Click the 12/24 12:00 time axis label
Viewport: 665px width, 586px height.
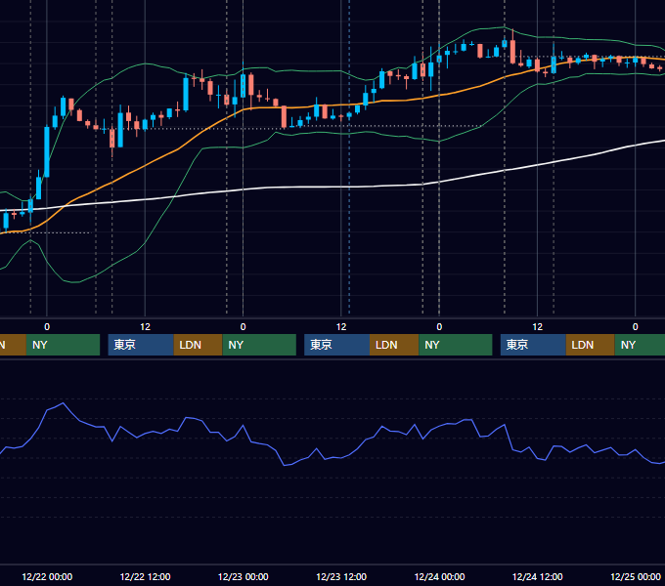coord(537,576)
